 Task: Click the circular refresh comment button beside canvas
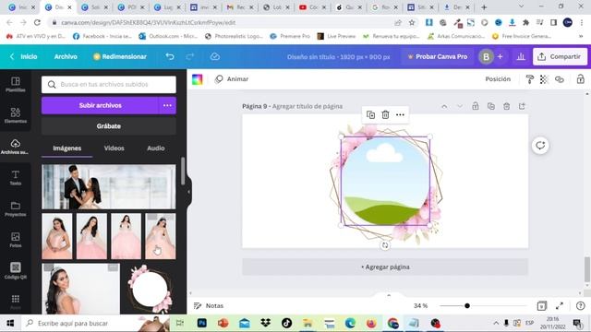click(540, 146)
